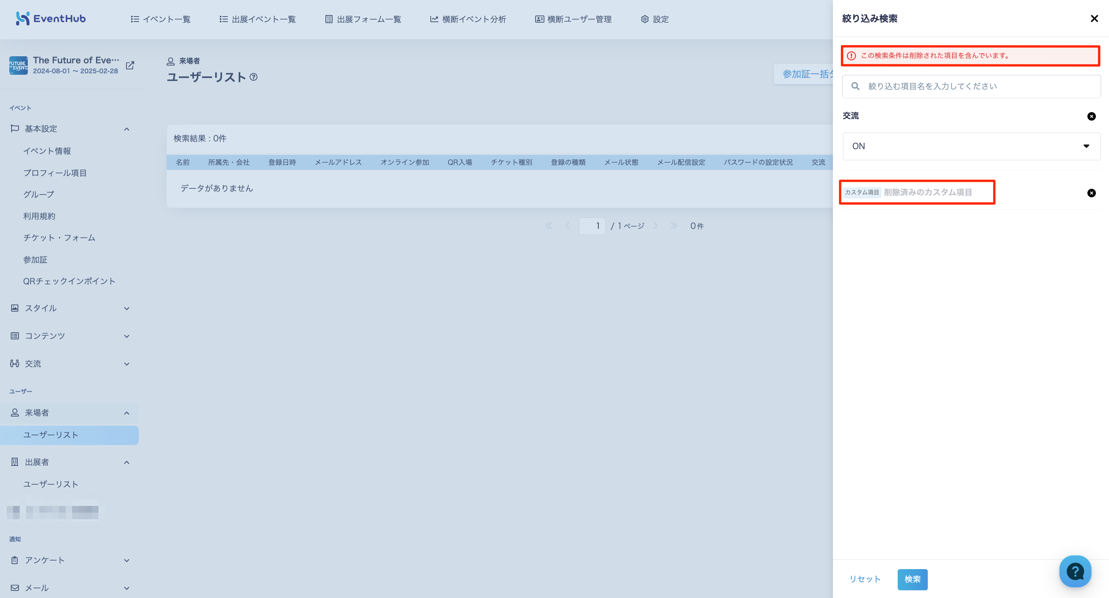Open 出展フォーム一覧 in top navigation
Screen dimensions: 1109x598
(x=363, y=19)
